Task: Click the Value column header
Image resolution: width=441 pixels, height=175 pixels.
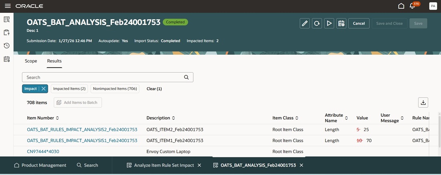Action: 362,118
